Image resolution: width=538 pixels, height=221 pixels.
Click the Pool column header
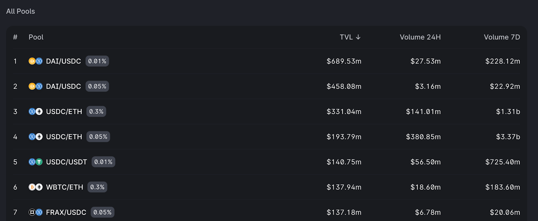[36, 37]
